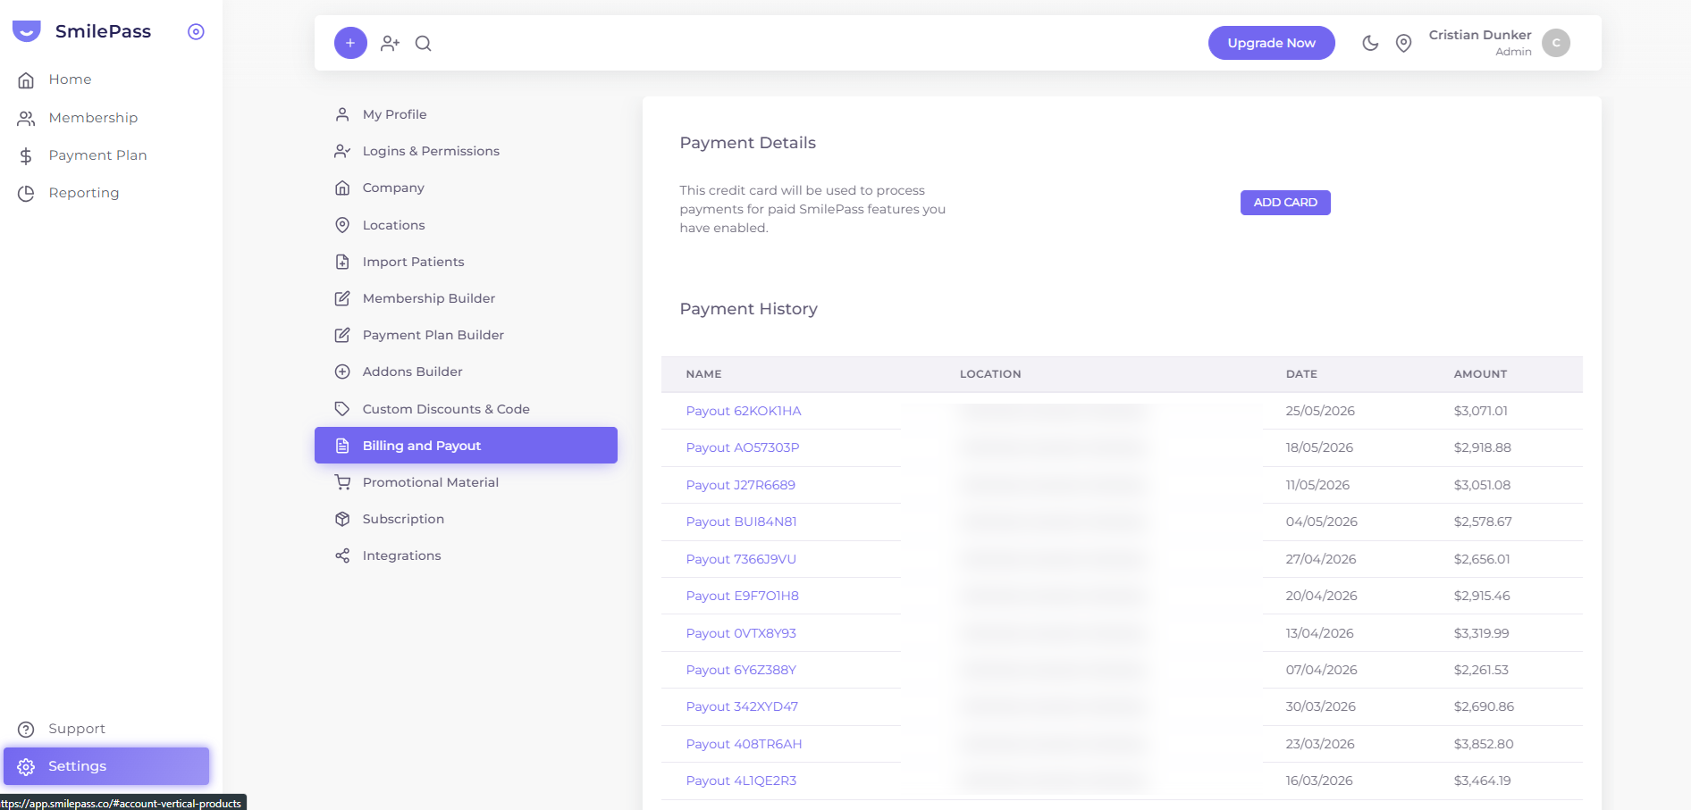The image size is (1691, 810).
Task: Open Home in the sidebar
Action: tap(70, 79)
